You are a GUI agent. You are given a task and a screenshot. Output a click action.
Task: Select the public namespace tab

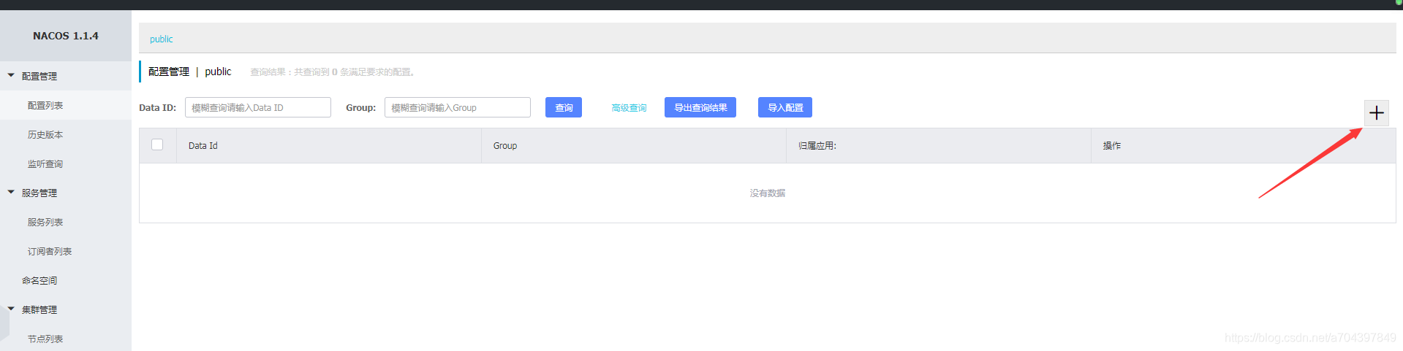pyautogui.click(x=162, y=39)
